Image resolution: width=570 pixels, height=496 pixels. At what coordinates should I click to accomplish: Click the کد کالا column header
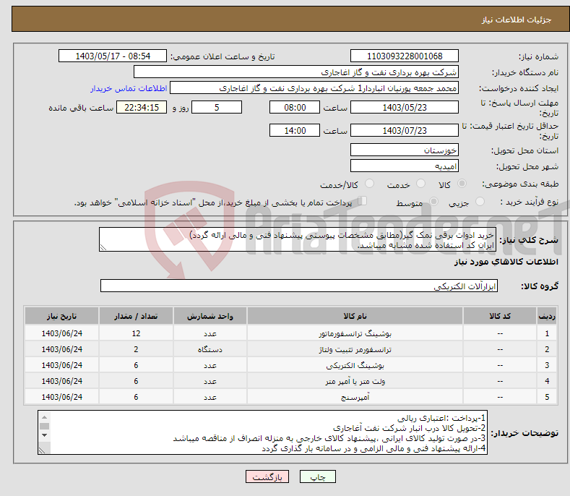click(x=500, y=316)
